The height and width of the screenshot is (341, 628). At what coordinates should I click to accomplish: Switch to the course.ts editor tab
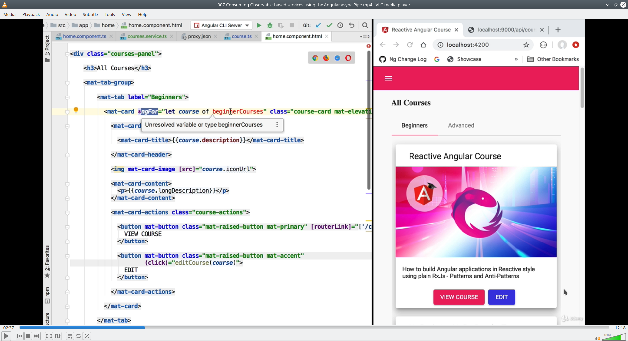(x=241, y=36)
